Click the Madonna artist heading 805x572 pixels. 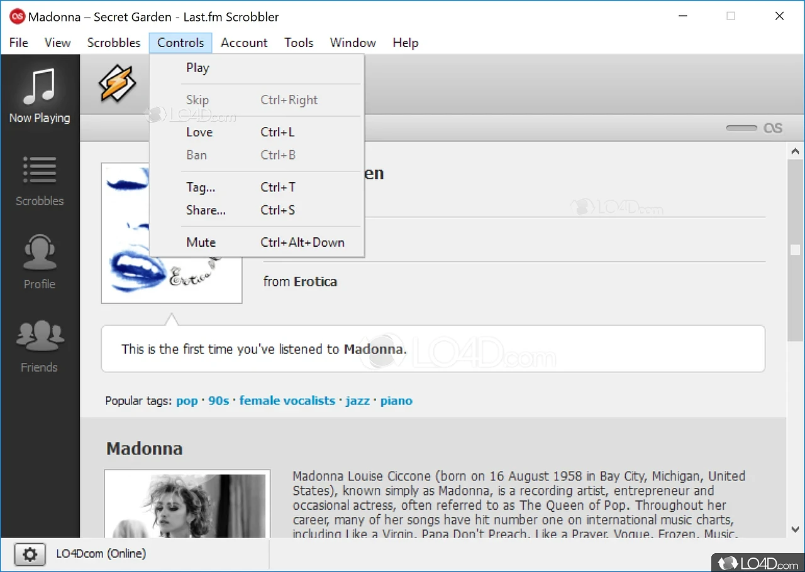(x=145, y=448)
